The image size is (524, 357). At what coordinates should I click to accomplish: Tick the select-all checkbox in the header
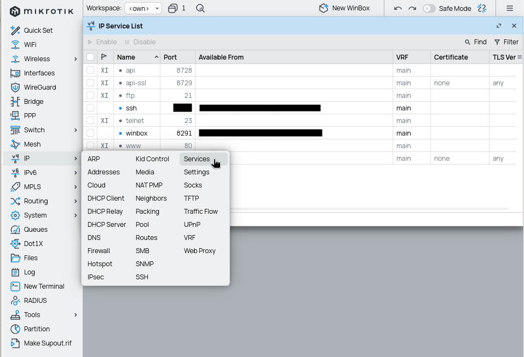pyautogui.click(x=90, y=57)
